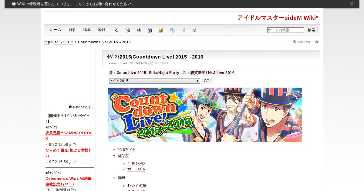Click the Countdown Live! event banner image

tap(205, 115)
